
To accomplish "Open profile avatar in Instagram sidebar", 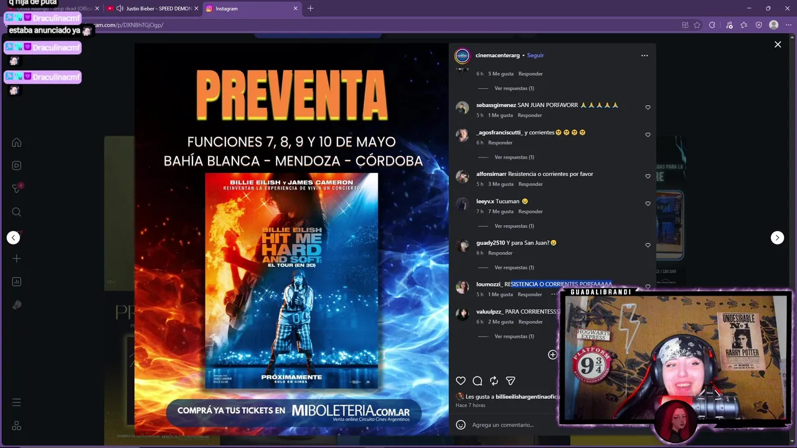I will 17,305.
